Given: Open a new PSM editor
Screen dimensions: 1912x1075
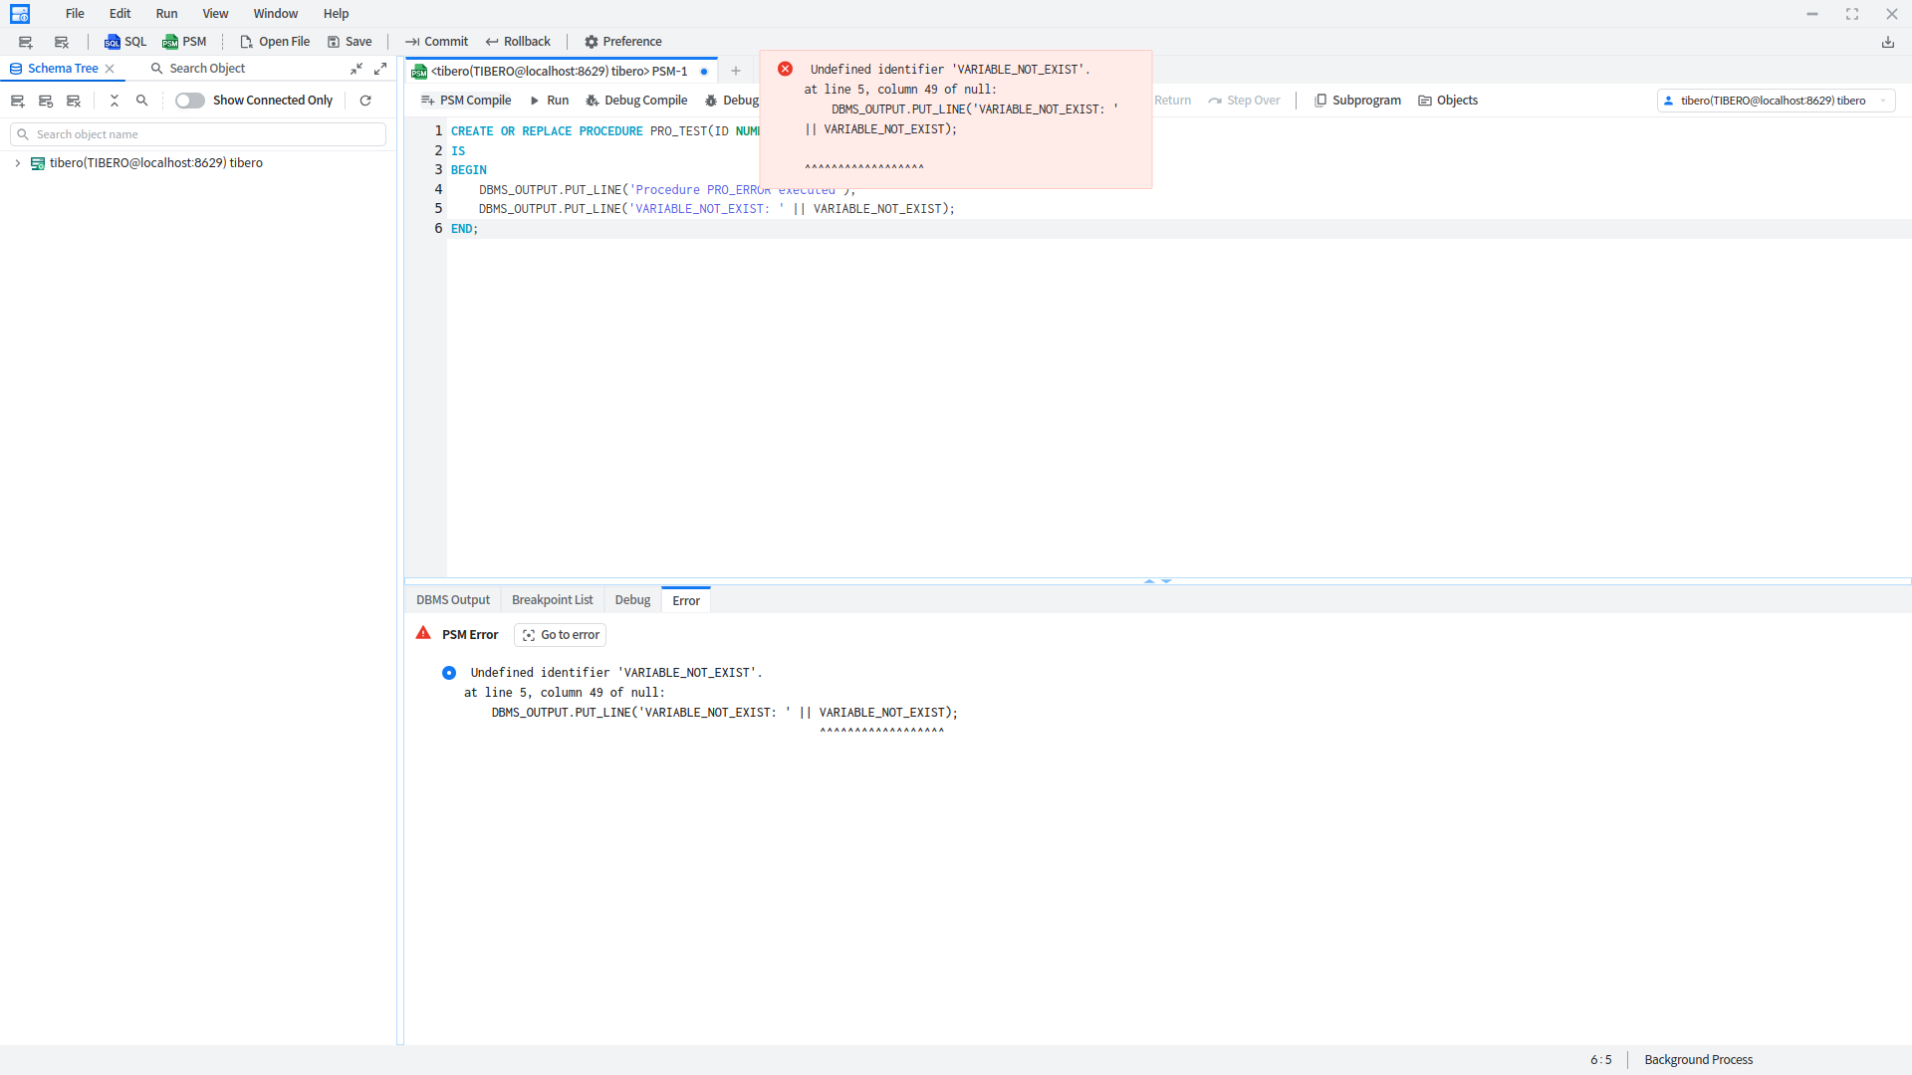Looking at the screenshot, I should coord(184,42).
